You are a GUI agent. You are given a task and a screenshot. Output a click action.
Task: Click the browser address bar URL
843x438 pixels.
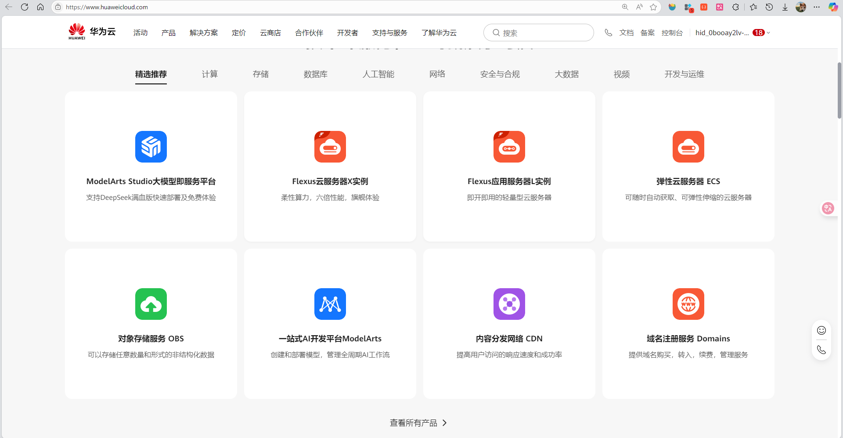[x=107, y=7]
